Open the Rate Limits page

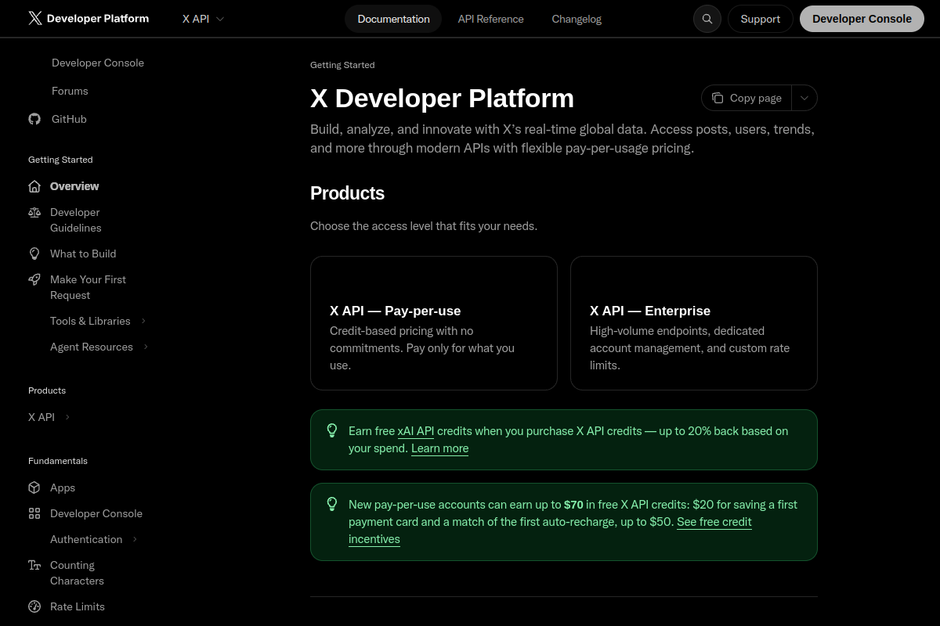point(78,606)
